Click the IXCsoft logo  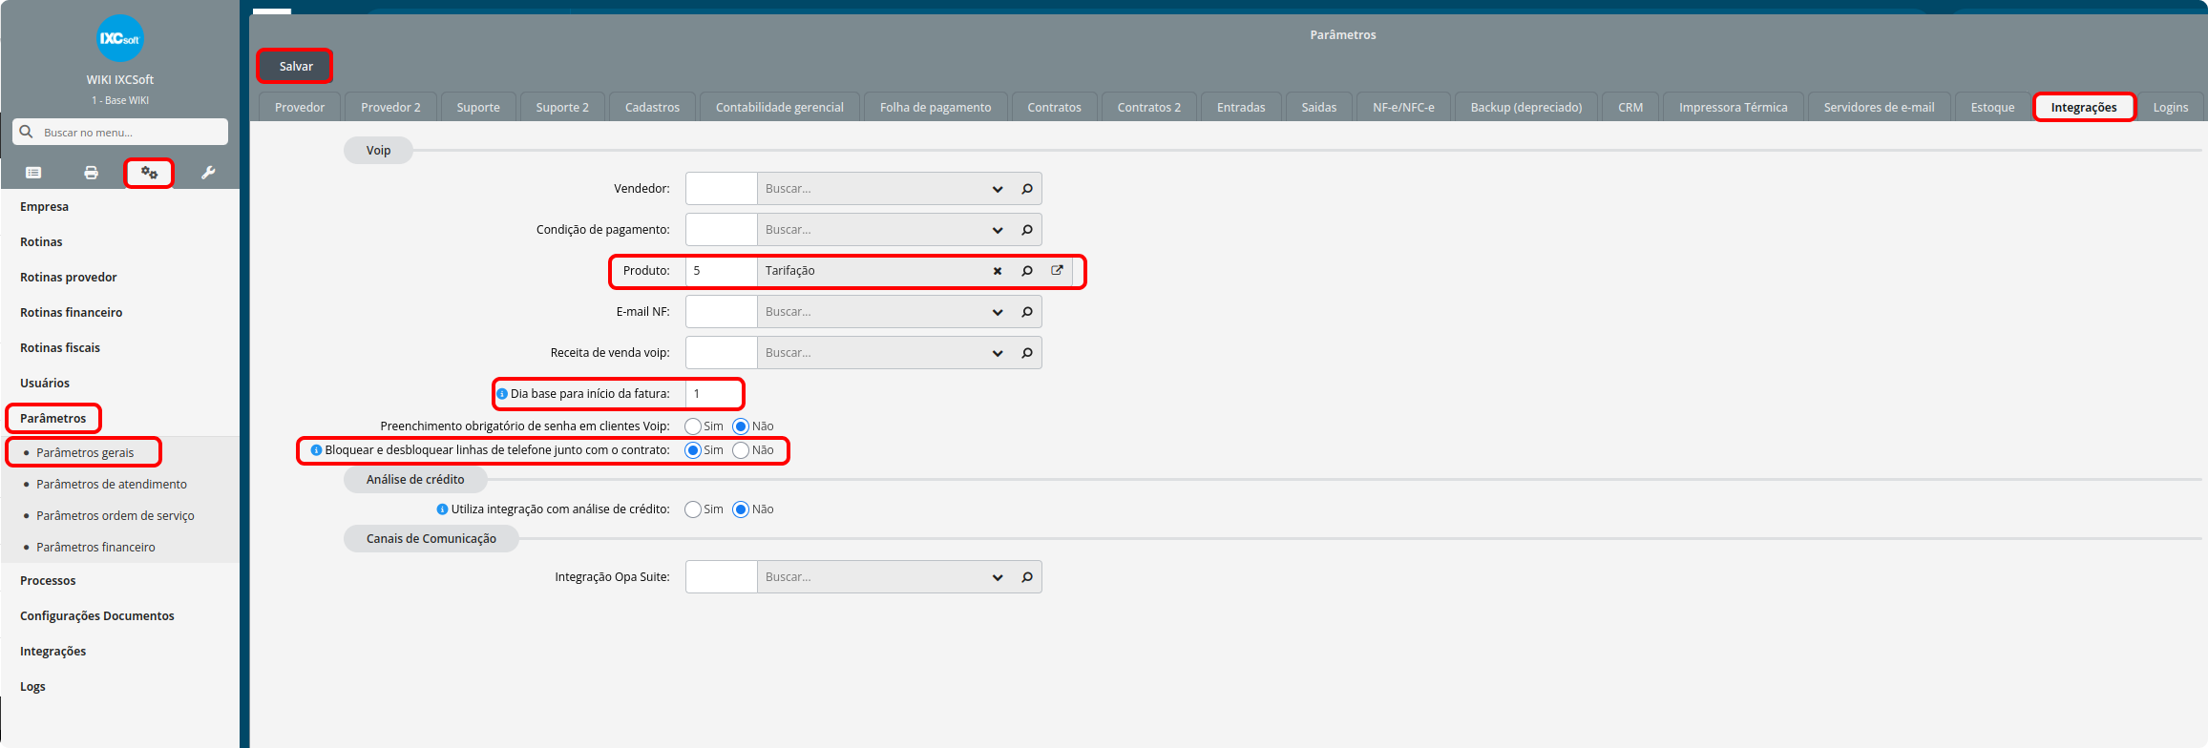click(x=120, y=39)
